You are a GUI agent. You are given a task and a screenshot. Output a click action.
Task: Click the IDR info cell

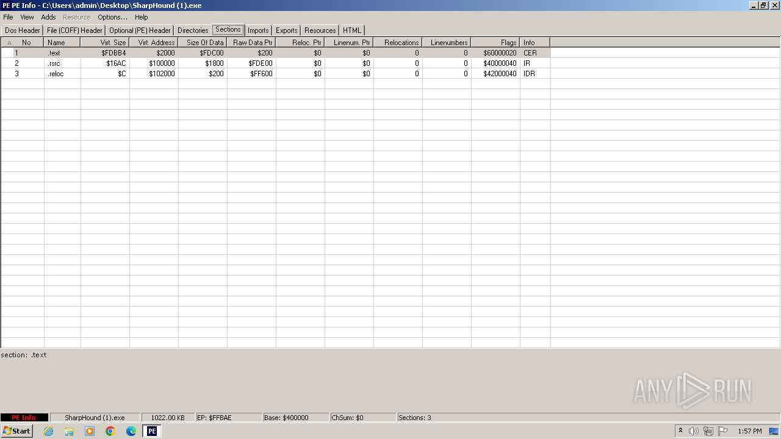tap(535, 74)
